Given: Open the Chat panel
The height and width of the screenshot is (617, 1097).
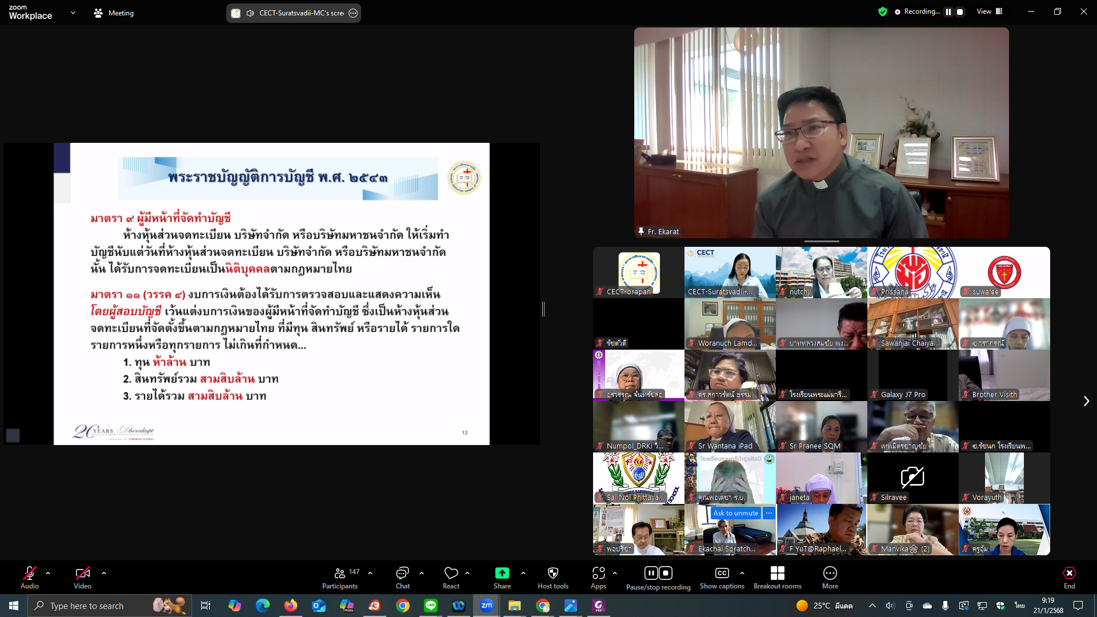Looking at the screenshot, I should coord(403,578).
